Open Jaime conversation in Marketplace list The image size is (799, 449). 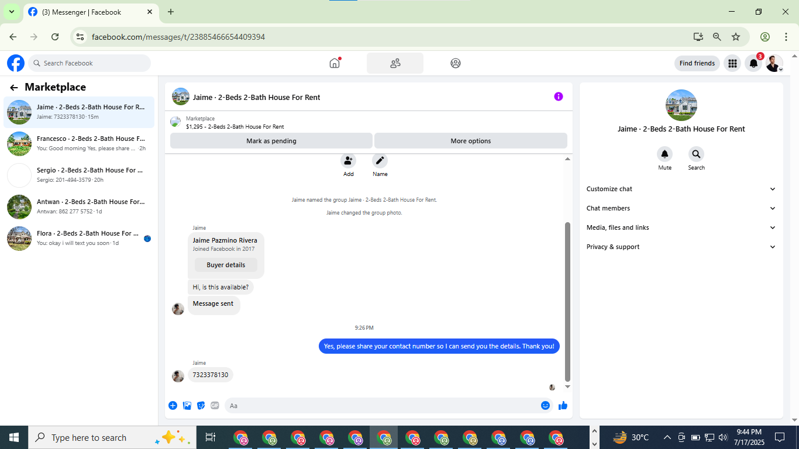[x=79, y=112]
